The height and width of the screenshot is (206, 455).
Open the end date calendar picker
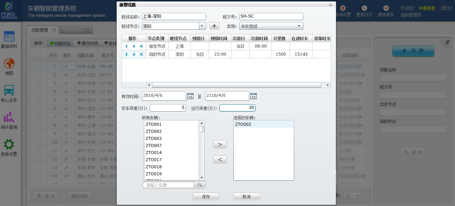pyautogui.click(x=253, y=96)
